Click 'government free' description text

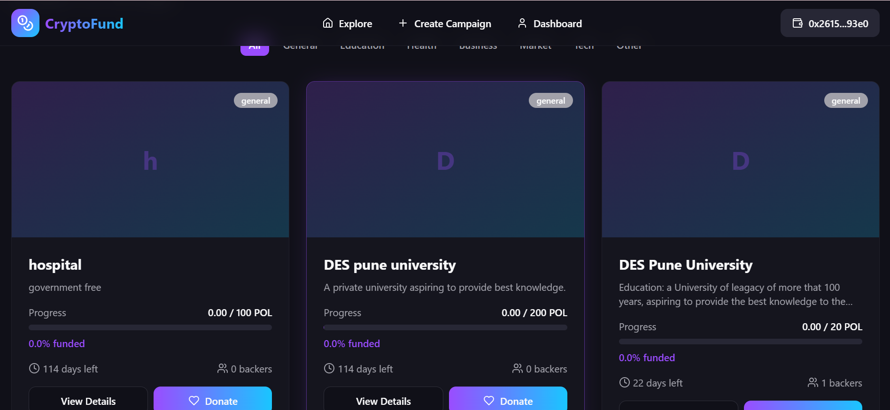pyautogui.click(x=65, y=287)
